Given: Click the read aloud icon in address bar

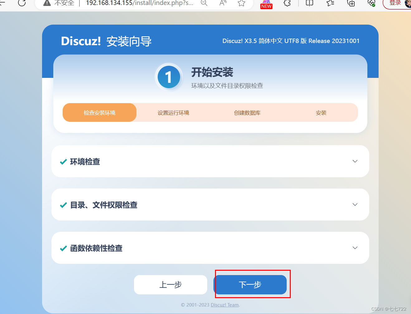Looking at the screenshot, I should [223, 3].
